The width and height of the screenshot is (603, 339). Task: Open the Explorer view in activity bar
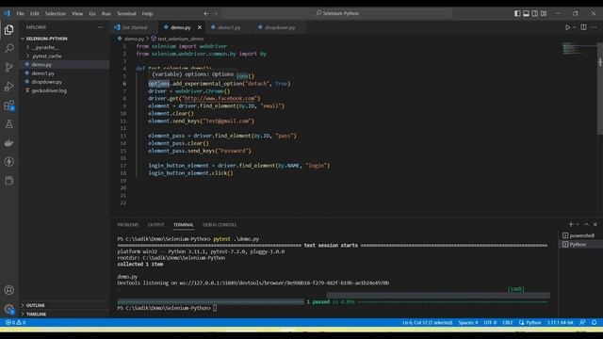tap(8, 30)
